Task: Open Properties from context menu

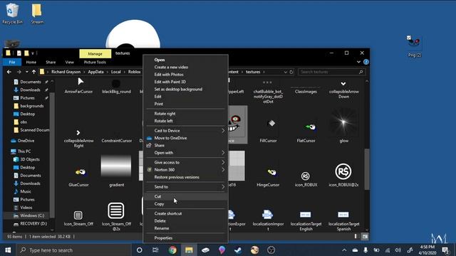Action: tap(163, 238)
